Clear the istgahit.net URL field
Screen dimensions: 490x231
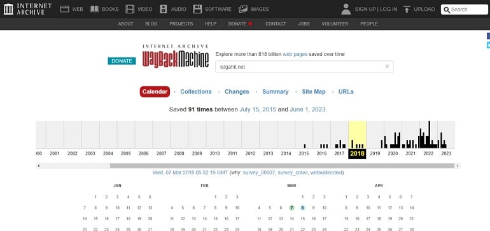click(387, 66)
